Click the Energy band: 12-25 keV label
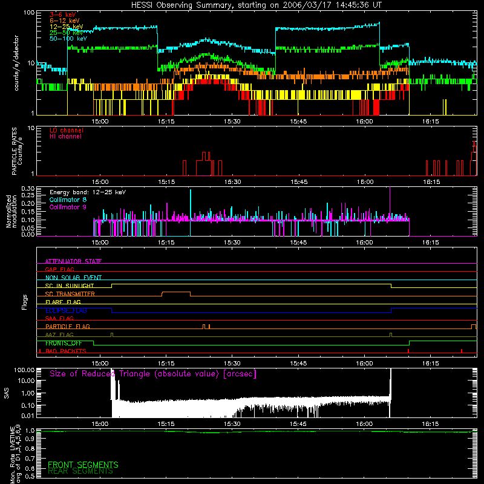This screenshot has width=484, height=484. (x=88, y=192)
